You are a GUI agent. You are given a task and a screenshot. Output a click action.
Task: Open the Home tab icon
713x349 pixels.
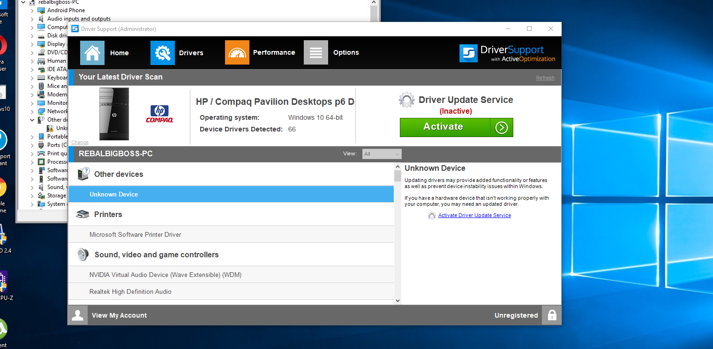tap(92, 52)
